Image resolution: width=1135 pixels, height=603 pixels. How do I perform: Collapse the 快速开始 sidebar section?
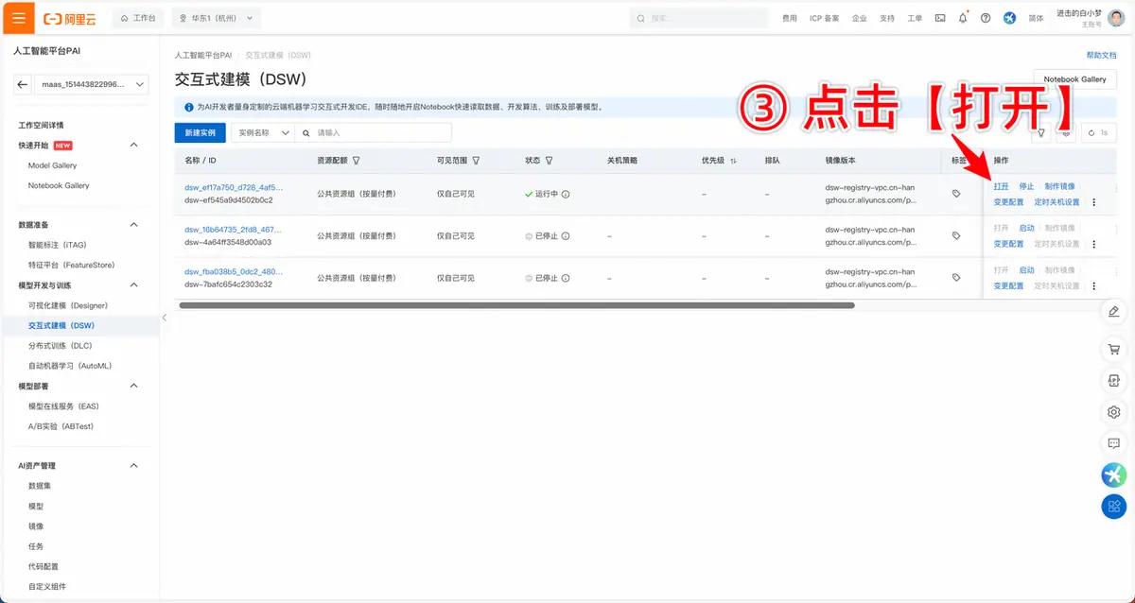pos(133,146)
